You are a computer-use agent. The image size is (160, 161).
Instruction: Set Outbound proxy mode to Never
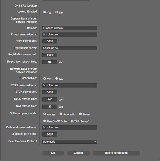click(81, 114)
